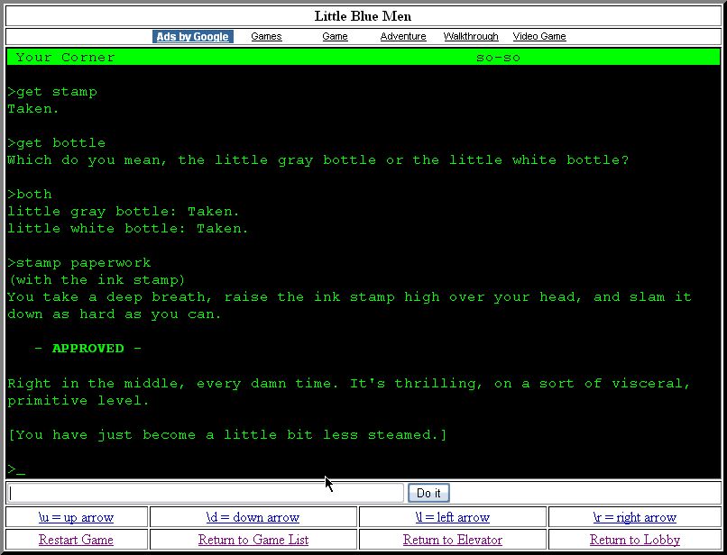Insert the \l left arrow shortcut
727x555 pixels.
(452, 517)
